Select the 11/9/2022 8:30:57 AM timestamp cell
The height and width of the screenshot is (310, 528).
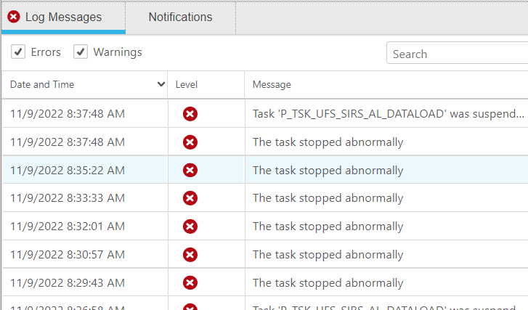[68, 255]
